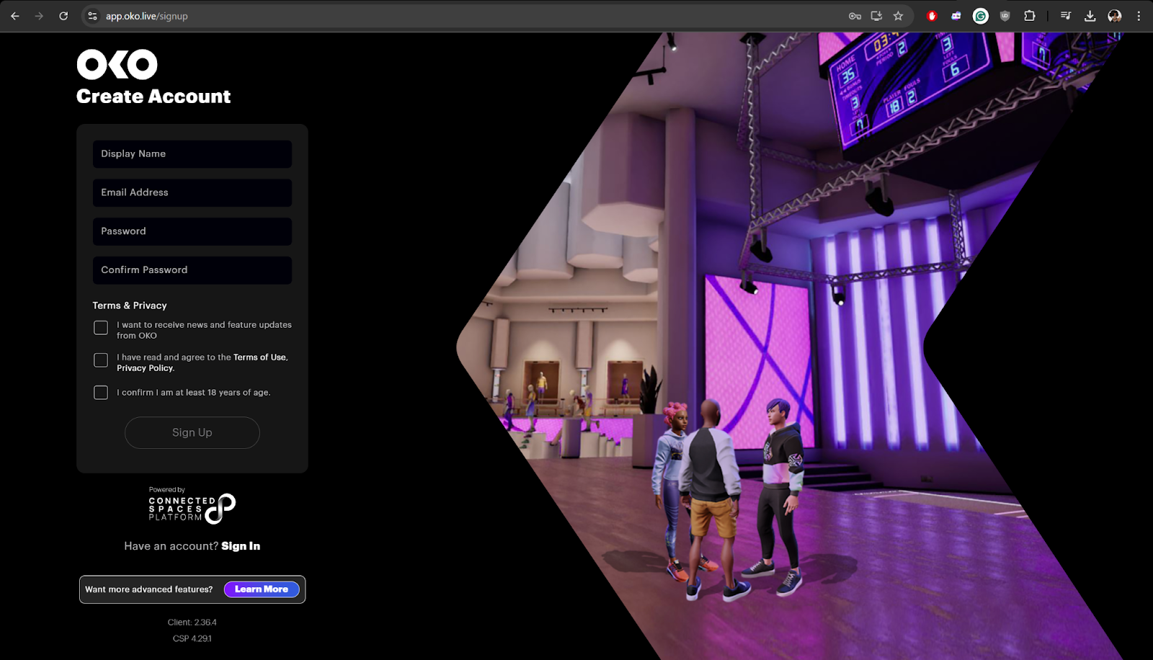1153x660 pixels.
Task: Open the browser extensions puzzle icon
Action: 1029,16
